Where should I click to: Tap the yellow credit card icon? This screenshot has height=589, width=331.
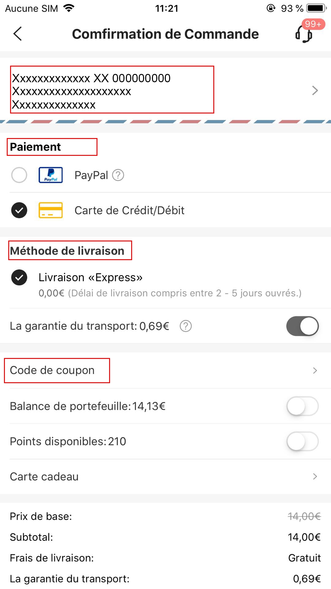[51, 210]
